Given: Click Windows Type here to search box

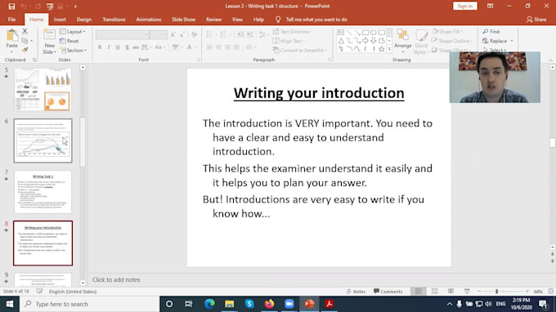Looking at the screenshot, I should tap(89, 304).
